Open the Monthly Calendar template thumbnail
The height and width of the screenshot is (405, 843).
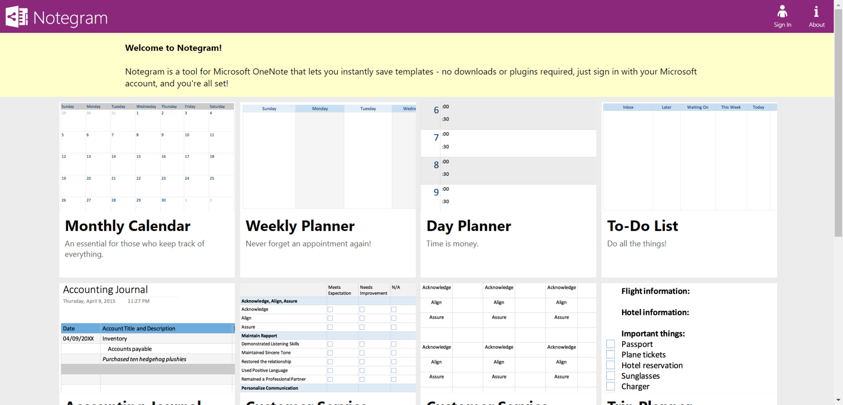point(147,156)
